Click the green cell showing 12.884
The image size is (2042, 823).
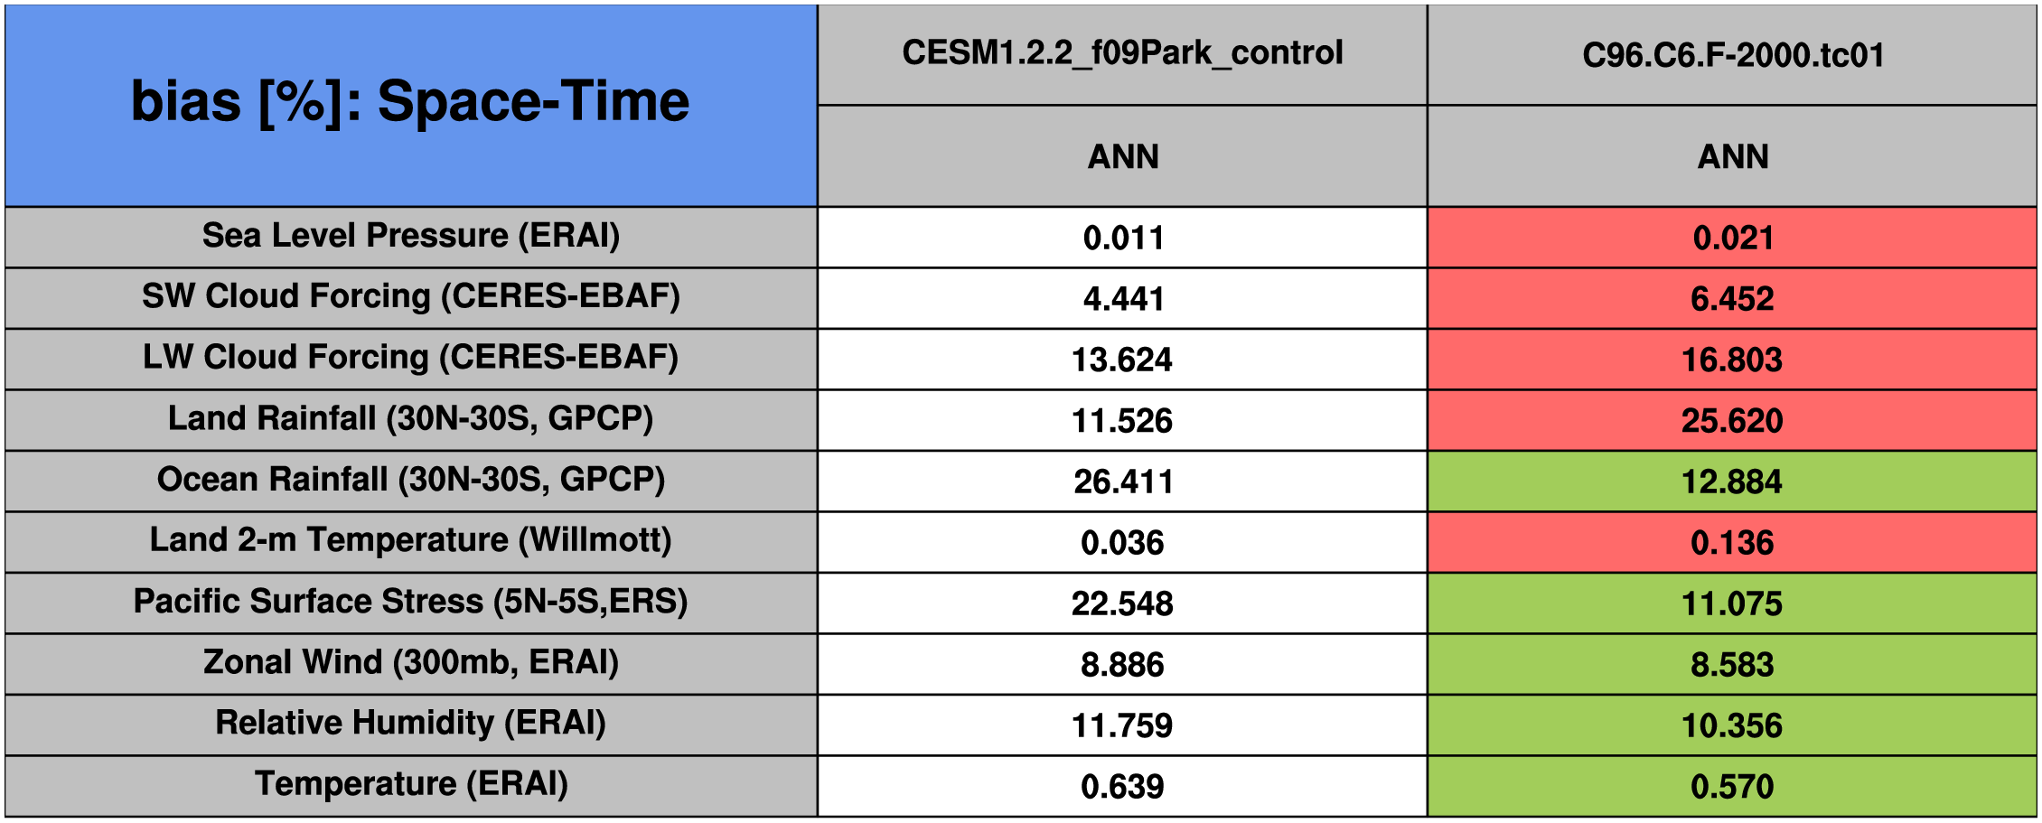pos(1732,482)
